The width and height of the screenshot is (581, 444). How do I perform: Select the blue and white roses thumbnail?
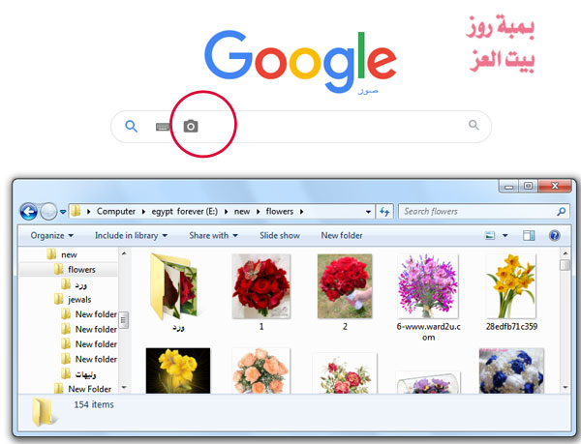511,370
